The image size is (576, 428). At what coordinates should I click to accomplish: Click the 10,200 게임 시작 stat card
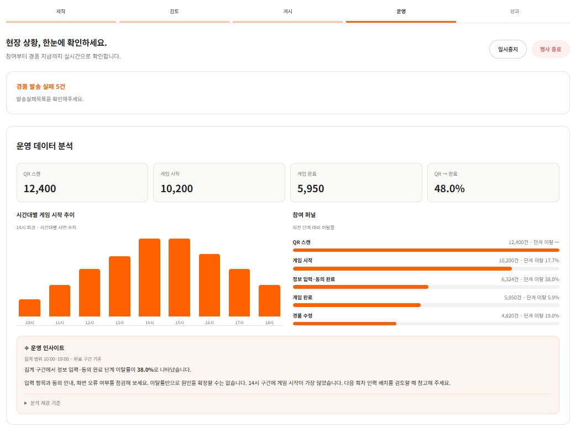pyautogui.click(x=219, y=182)
